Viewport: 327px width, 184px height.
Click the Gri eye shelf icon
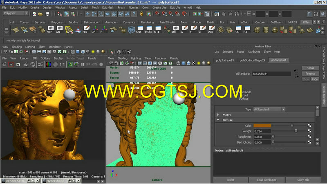click(x=59, y=29)
